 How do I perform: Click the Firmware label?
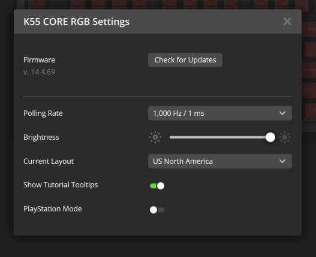point(39,60)
